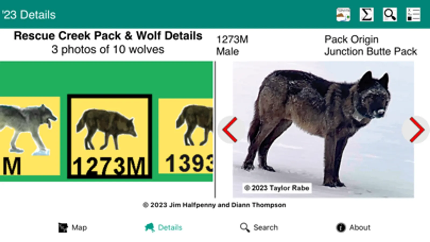Open the sigma summary icon
Viewport: 430px width, 242px height.
[x=367, y=15]
